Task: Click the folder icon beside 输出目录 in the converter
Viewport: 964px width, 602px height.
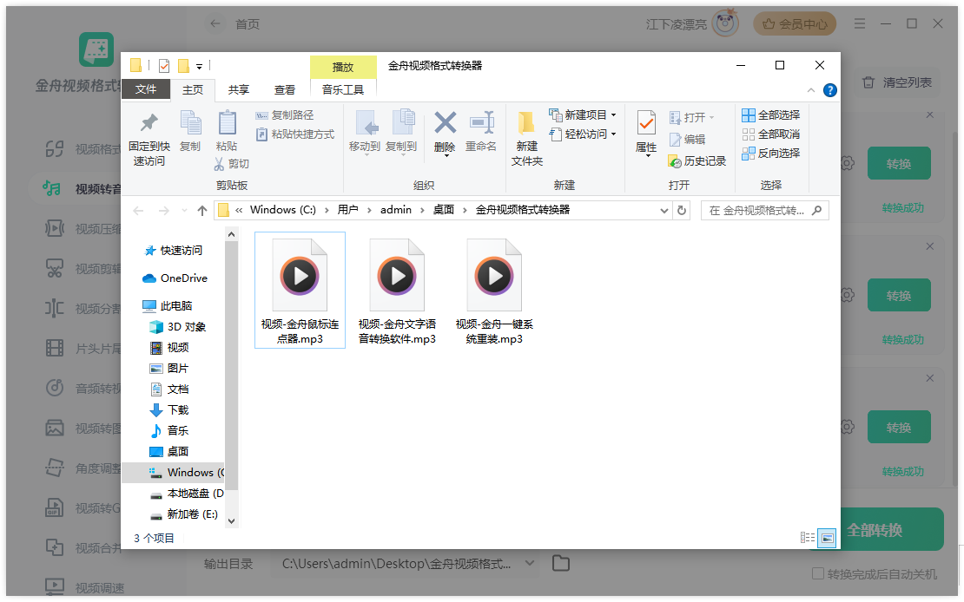Action: pos(561,563)
